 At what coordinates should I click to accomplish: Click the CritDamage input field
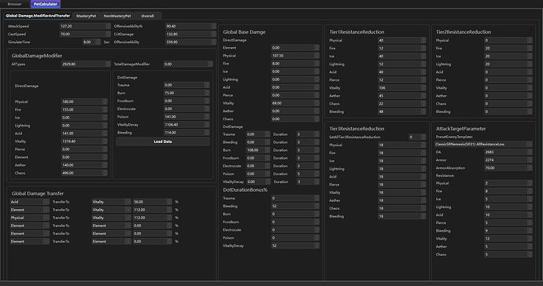tap(190, 35)
